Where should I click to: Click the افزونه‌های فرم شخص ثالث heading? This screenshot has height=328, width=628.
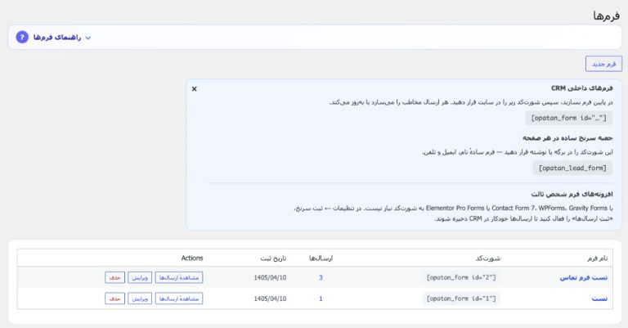(572, 194)
